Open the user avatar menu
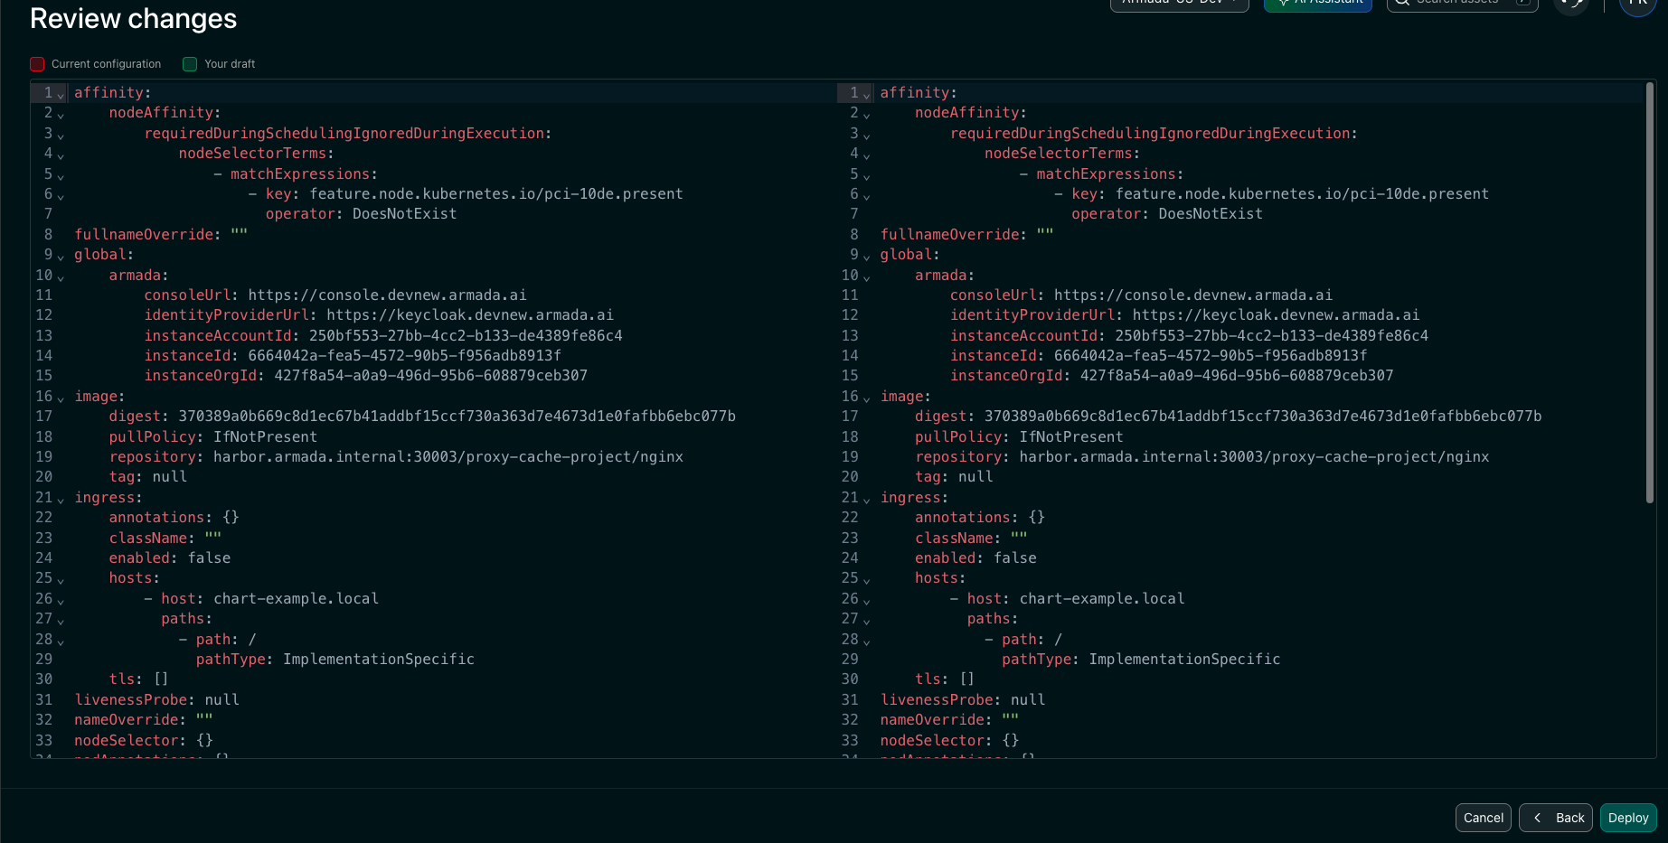The image size is (1668, 843). pyautogui.click(x=1637, y=4)
